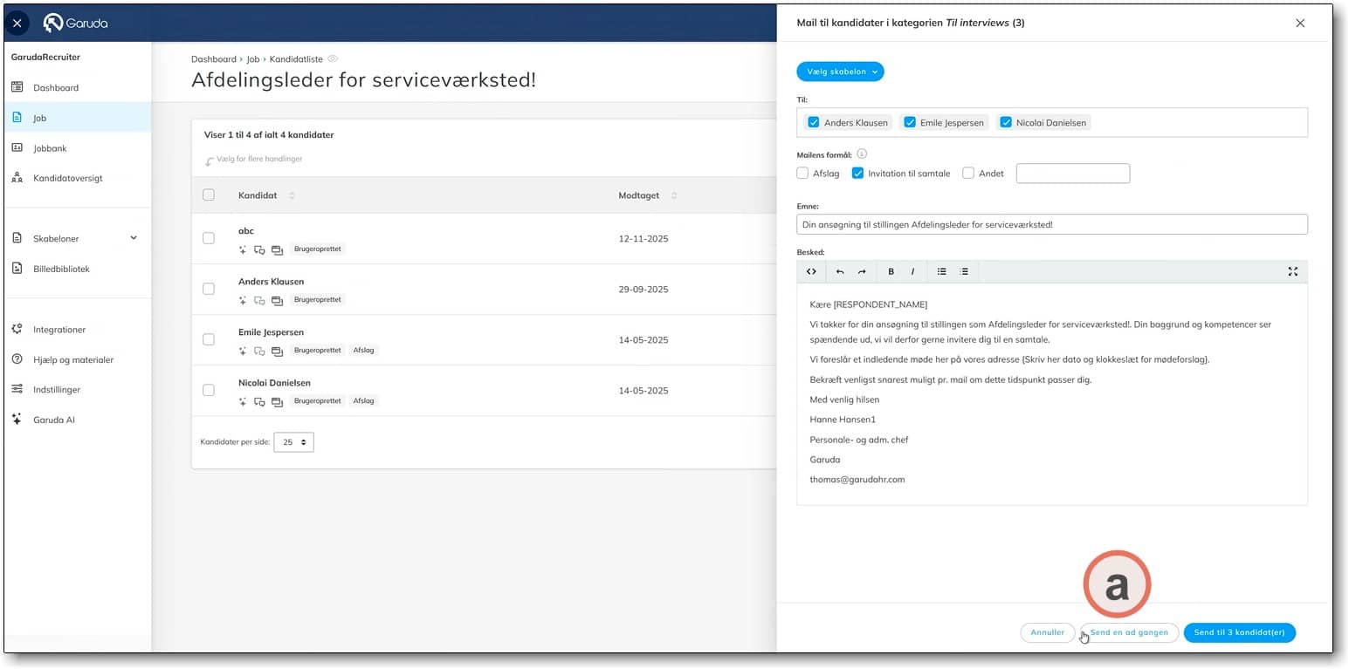Expand message editor to fullscreen

tap(1293, 271)
